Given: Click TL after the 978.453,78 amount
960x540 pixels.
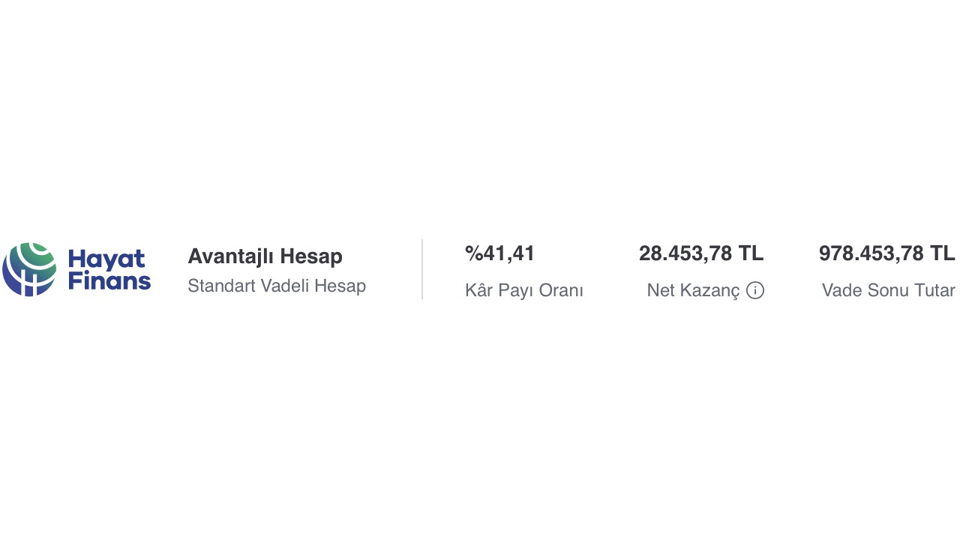Looking at the screenshot, I should click(943, 253).
